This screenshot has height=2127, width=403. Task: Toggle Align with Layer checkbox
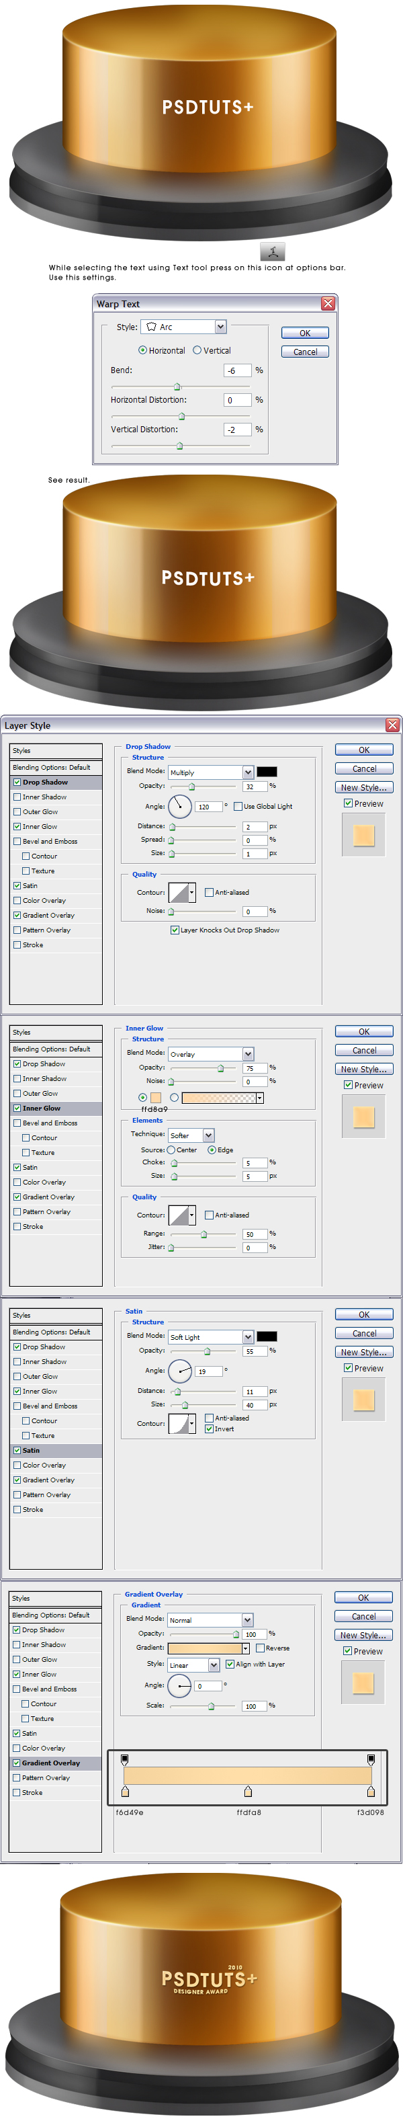[230, 1664]
